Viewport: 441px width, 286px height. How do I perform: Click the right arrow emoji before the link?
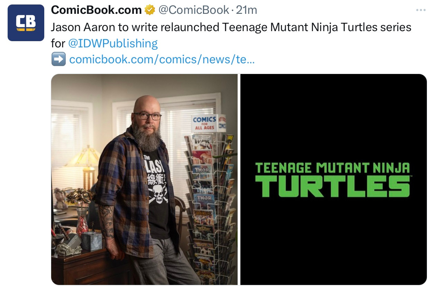58,59
